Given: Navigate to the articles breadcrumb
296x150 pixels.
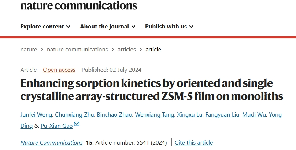Looking at the screenshot, I should coord(127,49).
